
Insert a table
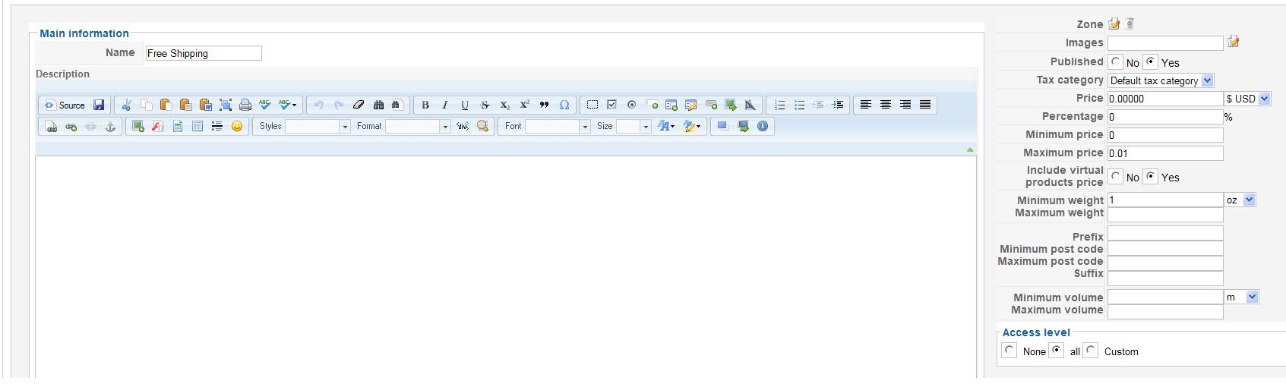[197, 127]
